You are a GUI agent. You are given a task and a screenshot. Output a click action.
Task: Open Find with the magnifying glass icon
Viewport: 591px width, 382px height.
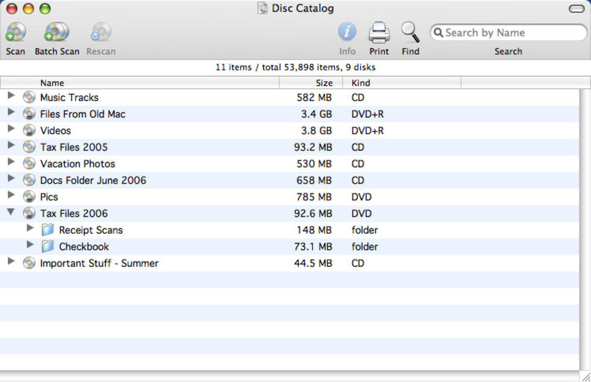[410, 33]
